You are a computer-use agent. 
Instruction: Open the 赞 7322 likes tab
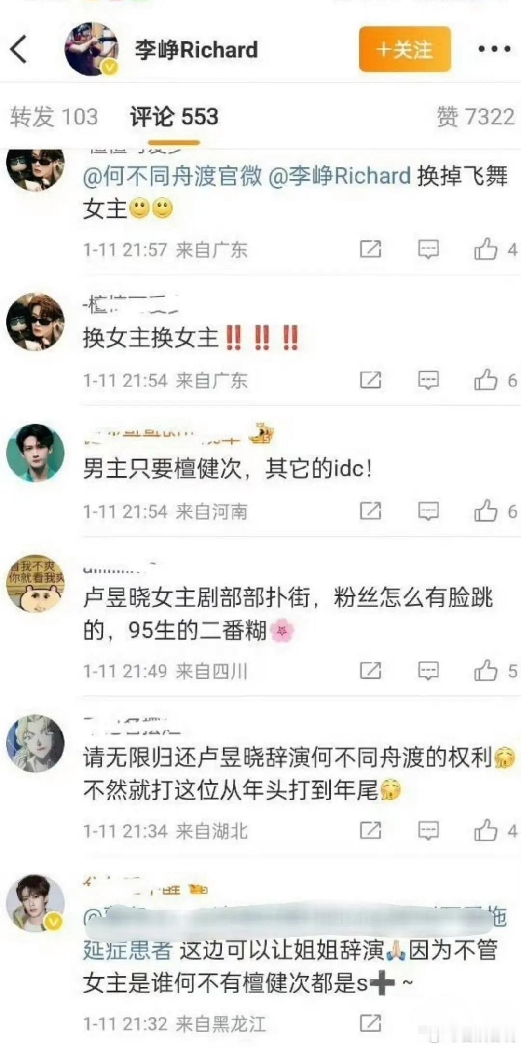coord(476,117)
